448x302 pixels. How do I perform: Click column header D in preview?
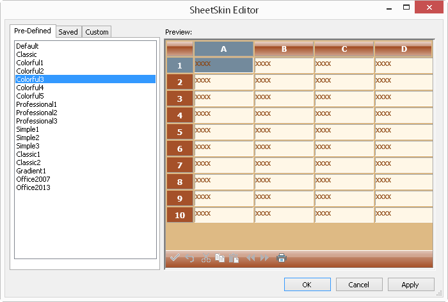404,49
